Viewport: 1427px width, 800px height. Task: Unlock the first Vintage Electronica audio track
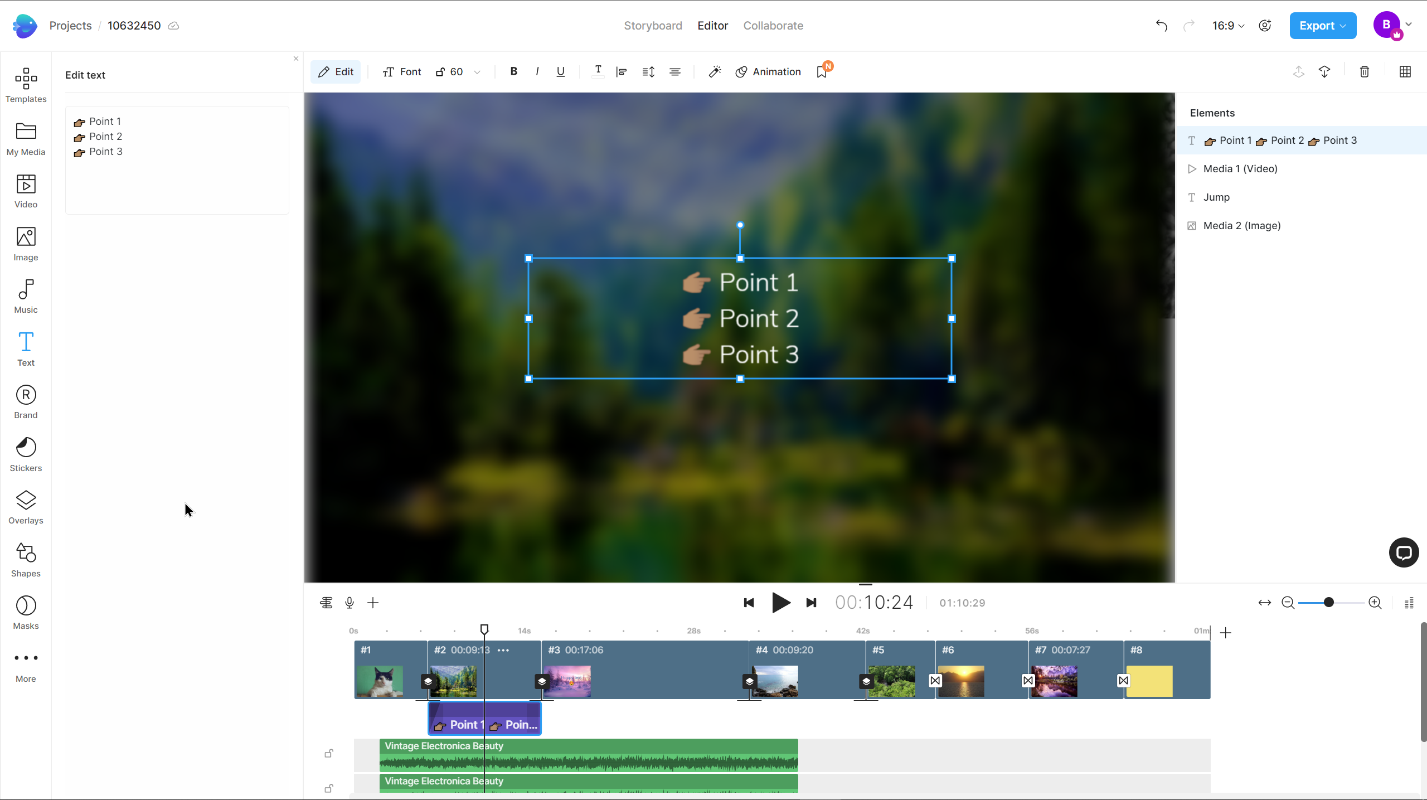pos(329,753)
